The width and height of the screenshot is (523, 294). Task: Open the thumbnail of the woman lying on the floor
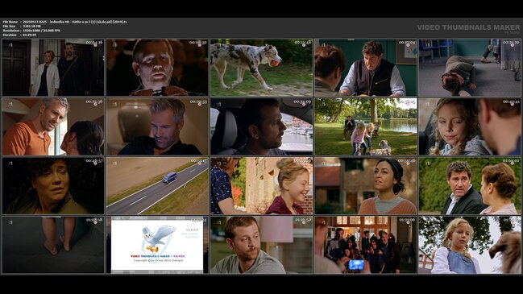click(469, 68)
